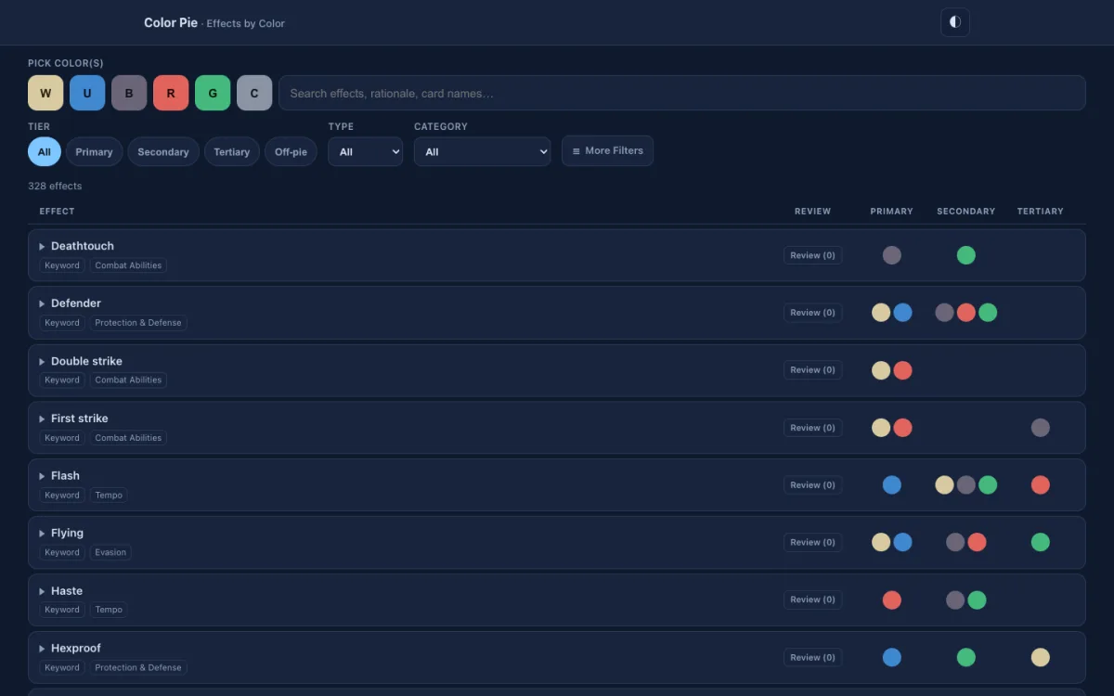Filter by Off-pie tier
Viewport: 1114px width, 696px height.
point(291,152)
